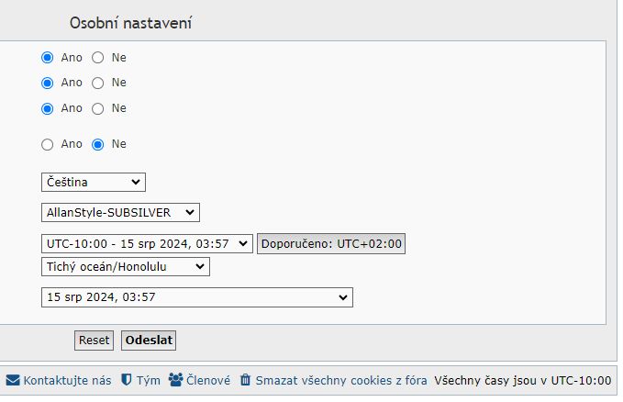Open the Čeština language dropdown
Viewport: 623px width, 402px height.
click(x=93, y=183)
